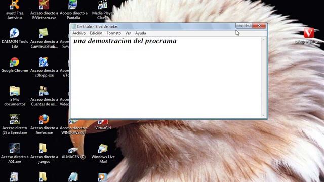The image size is (324, 182).
Task: Maximize the Bloc de notas window
Action: tap(248, 26)
